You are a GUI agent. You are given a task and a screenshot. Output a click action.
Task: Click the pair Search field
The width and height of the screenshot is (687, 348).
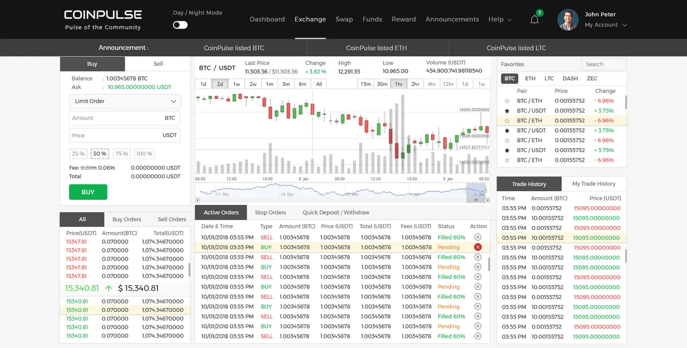point(604,64)
